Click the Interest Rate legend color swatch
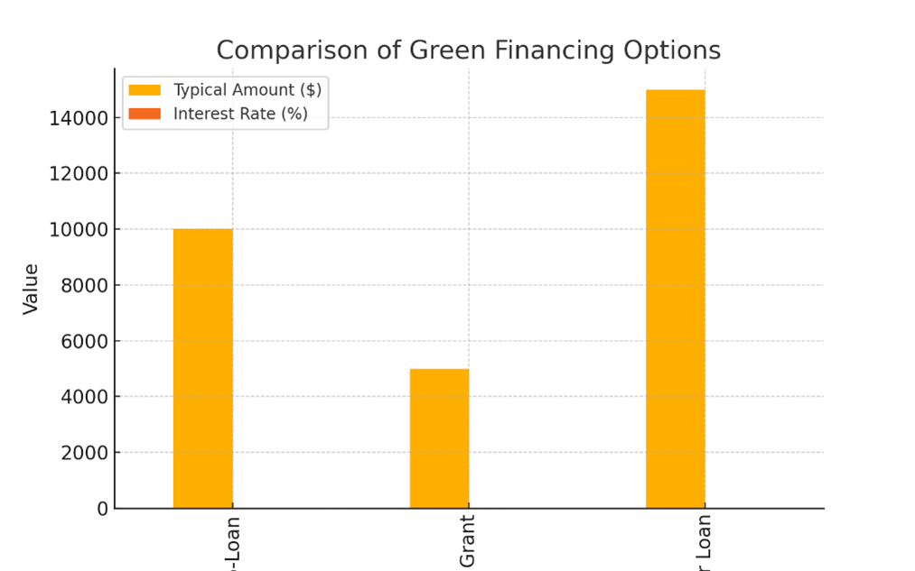Screen dimensions: 915x571 point(145,114)
